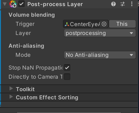This screenshot has height=113, width=139.
Task: Open the three-dot component context menu
Action: click(132, 4)
